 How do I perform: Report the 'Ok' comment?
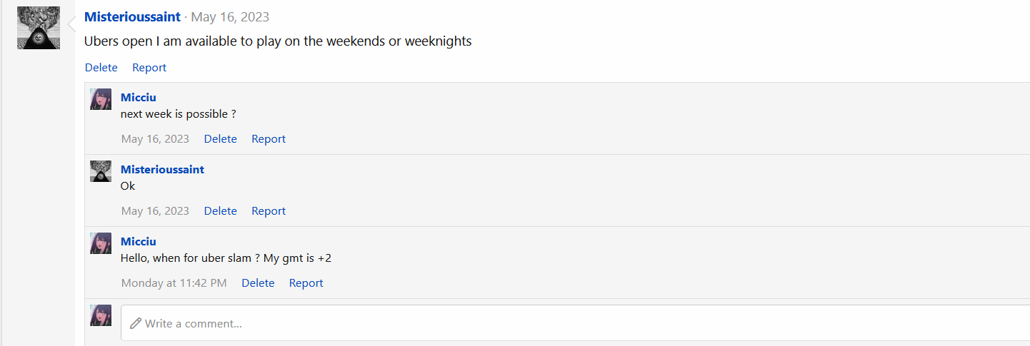point(269,211)
